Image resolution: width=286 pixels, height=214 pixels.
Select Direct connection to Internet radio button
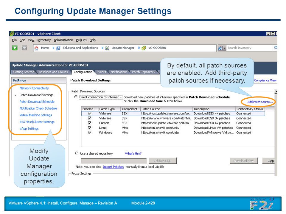point(76,97)
